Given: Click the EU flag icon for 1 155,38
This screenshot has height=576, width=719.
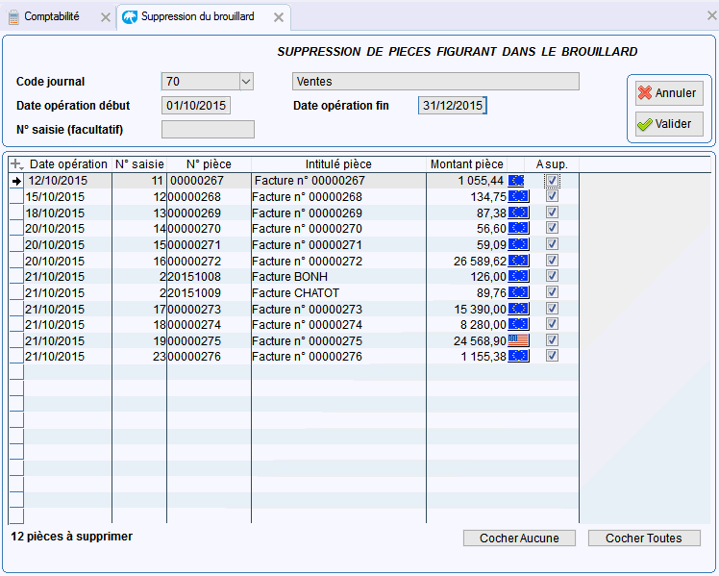Looking at the screenshot, I should pyautogui.click(x=519, y=356).
